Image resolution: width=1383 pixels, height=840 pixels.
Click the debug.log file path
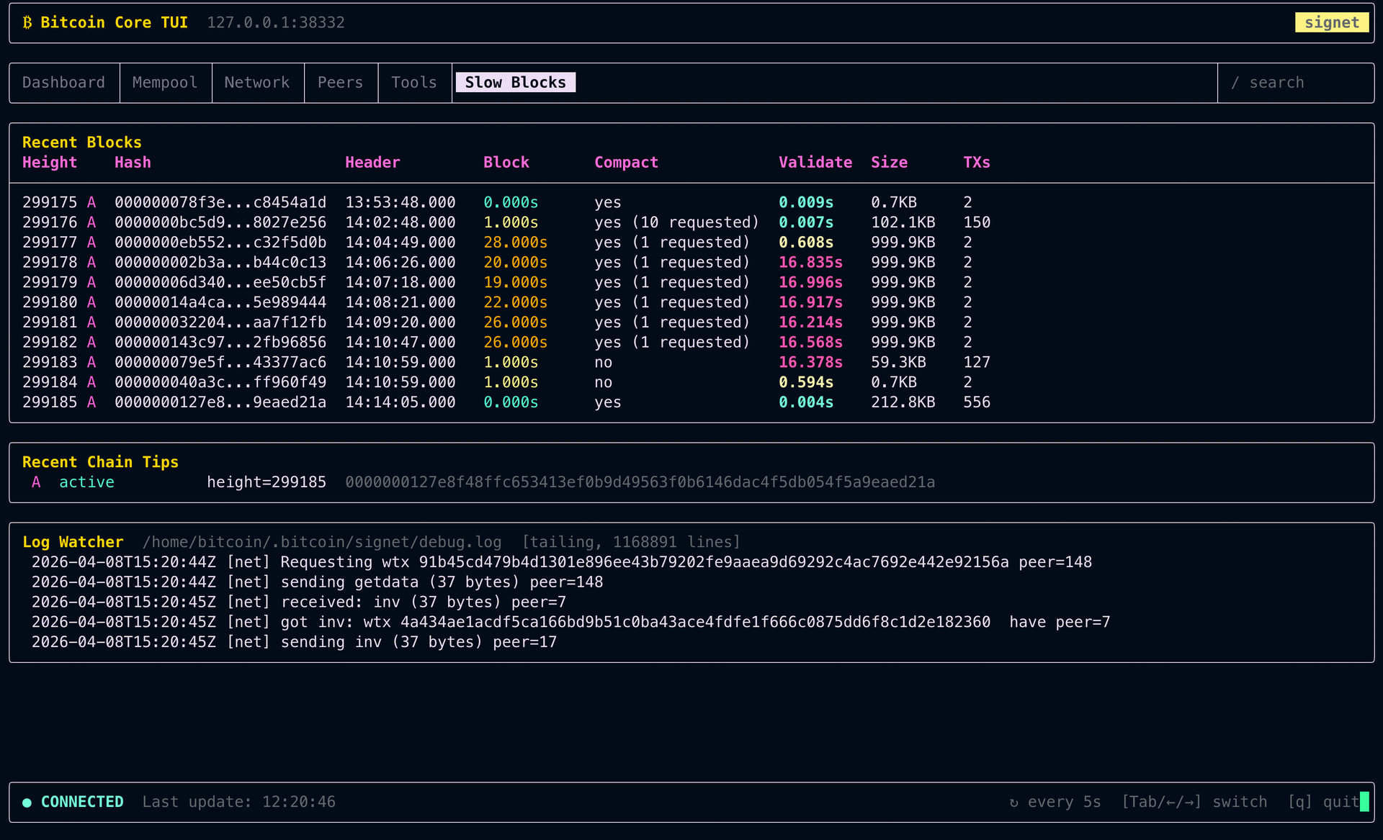[x=321, y=542]
